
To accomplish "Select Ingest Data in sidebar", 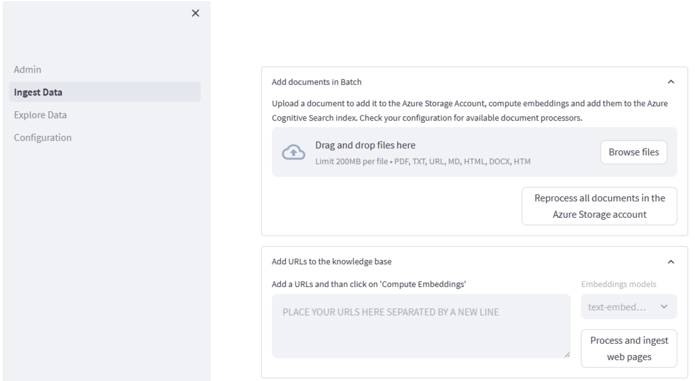I will (38, 92).
